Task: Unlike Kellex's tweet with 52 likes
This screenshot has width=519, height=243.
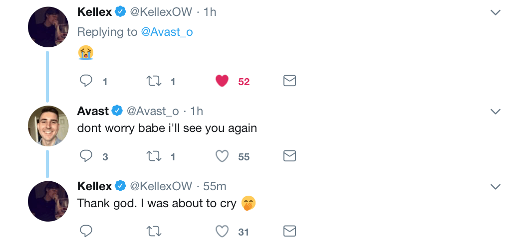Action: pyautogui.click(x=222, y=81)
